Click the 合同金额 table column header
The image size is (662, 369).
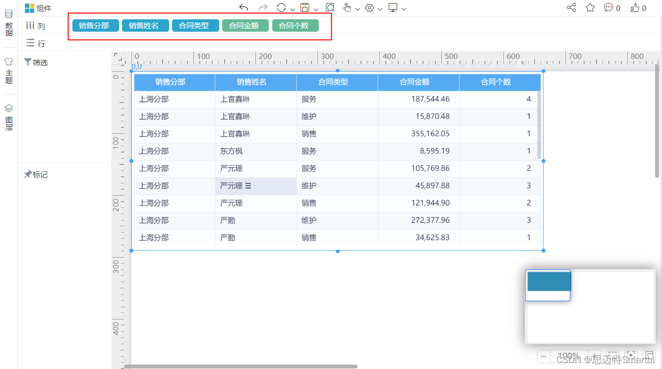(x=419, y=82)
